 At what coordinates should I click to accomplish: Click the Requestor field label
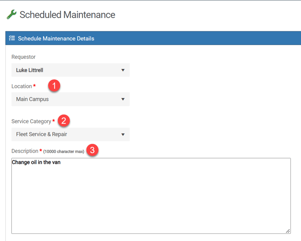(23, 57)
